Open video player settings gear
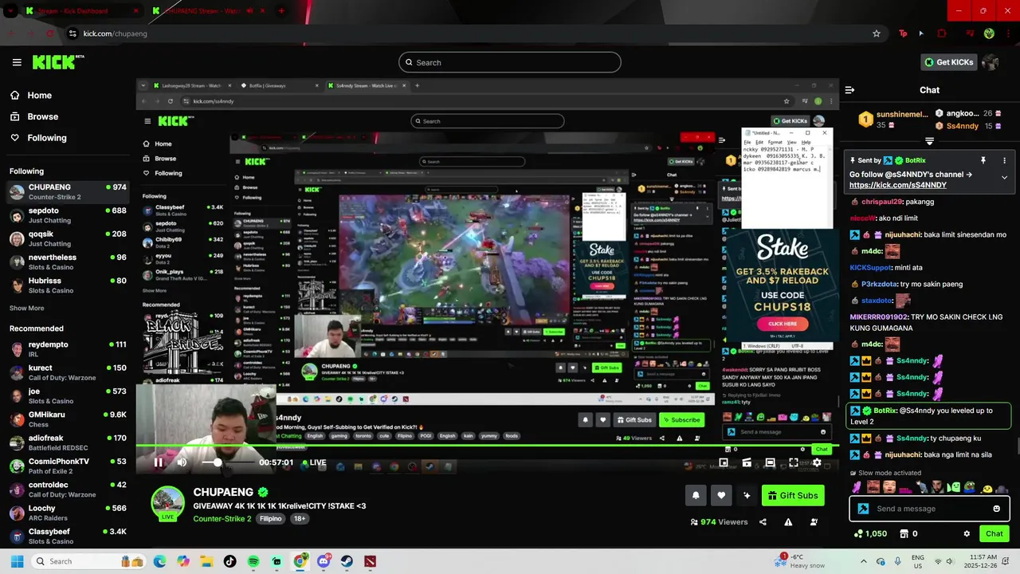The width and height of the screenshot is (1020, 574). (817, 462)
